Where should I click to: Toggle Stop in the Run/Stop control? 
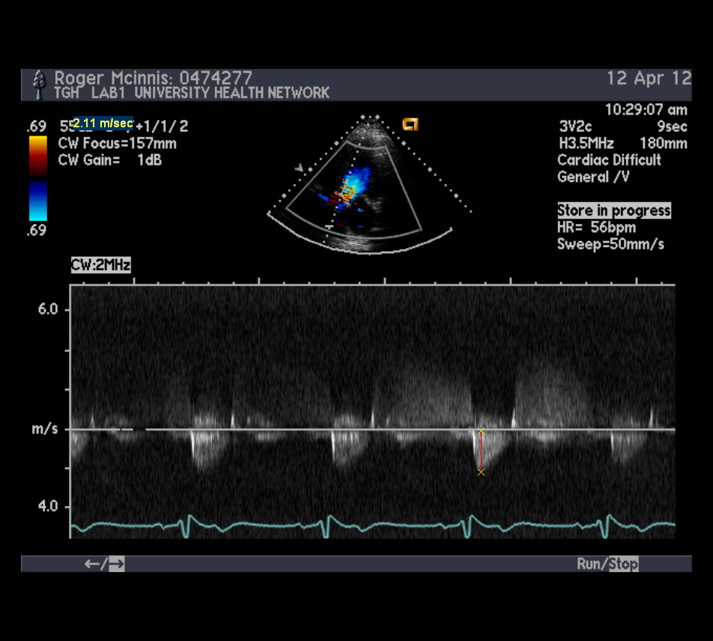click(x=623, y=564)
